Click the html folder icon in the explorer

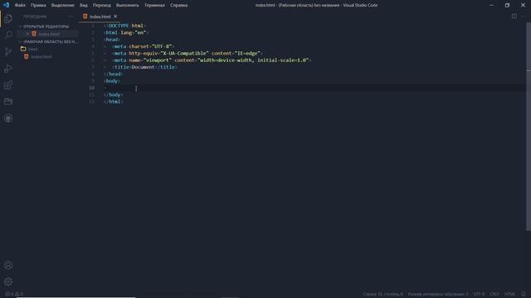[23, 49]
